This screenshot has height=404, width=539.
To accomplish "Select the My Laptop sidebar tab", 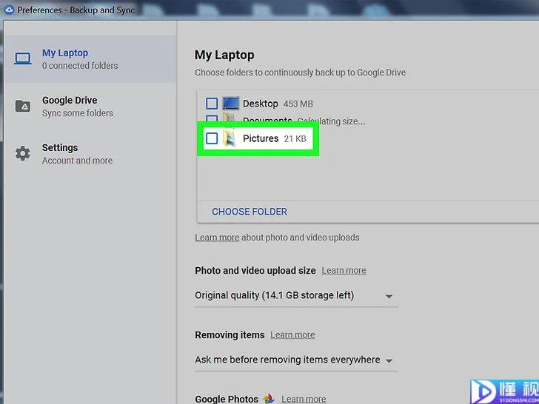I will pos(90,58).
